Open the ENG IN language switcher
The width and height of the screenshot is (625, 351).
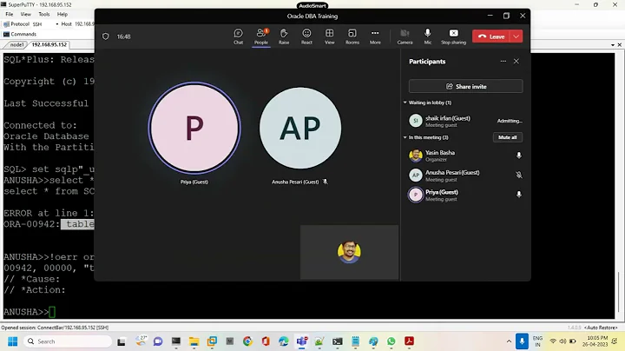(537, 341)
